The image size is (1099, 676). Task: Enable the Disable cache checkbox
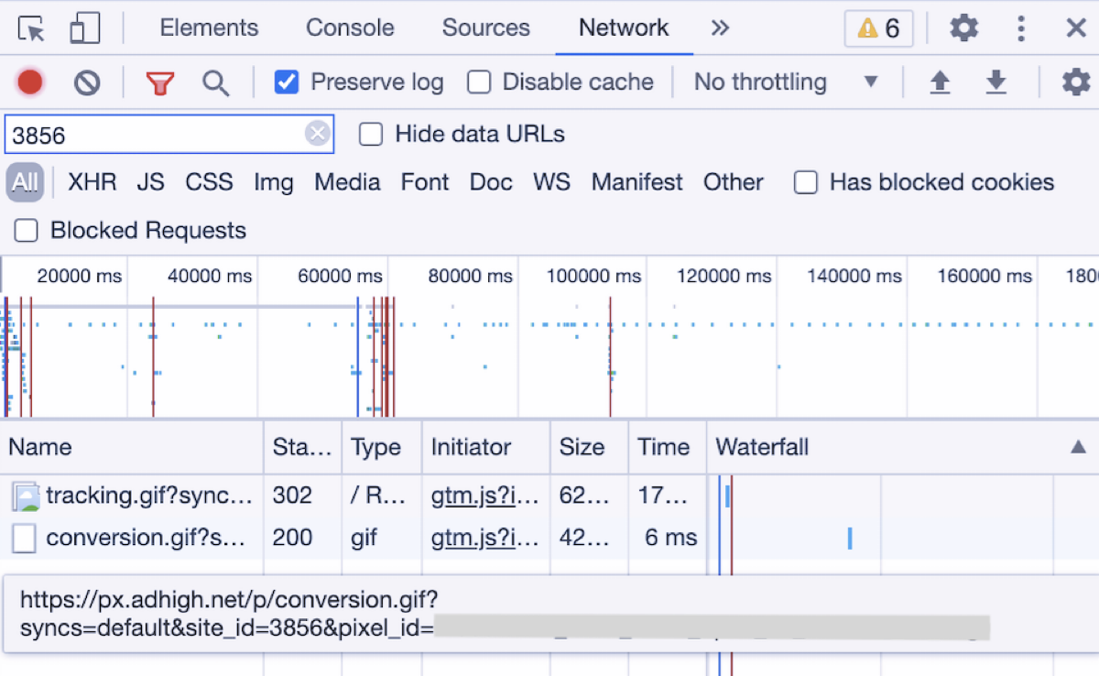(x=479, y=82)
